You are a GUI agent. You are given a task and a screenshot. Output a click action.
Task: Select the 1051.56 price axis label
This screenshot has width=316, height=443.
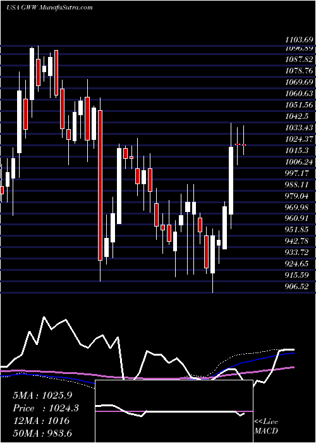pyautogui.click(x=299, y=105)
